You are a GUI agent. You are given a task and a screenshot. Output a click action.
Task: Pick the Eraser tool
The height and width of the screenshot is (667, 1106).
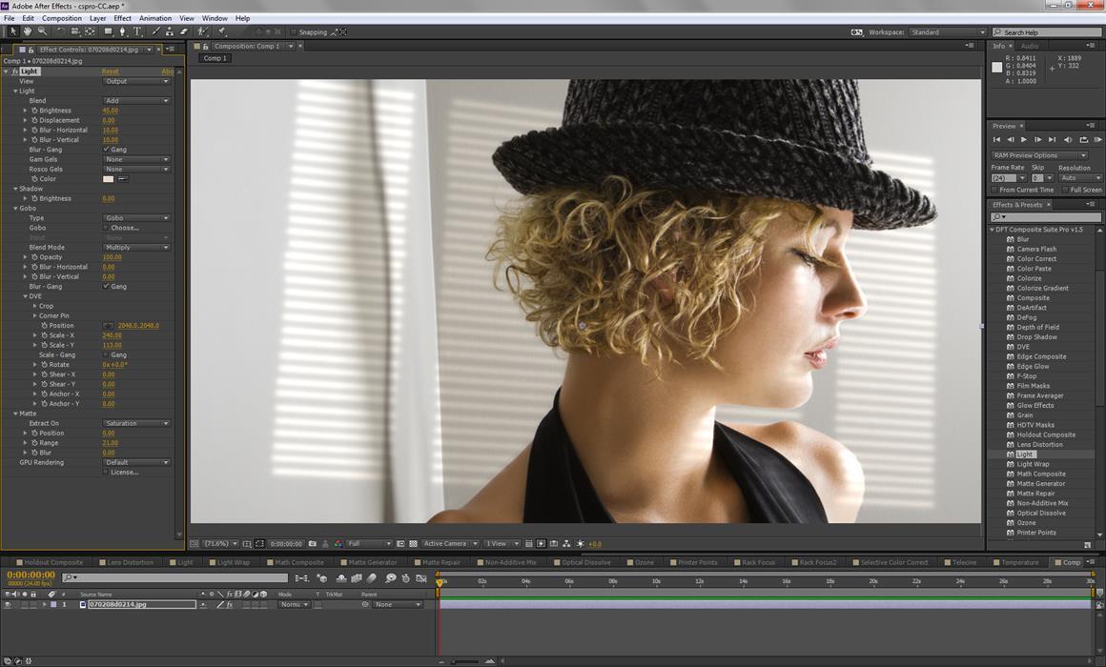click(x=185, y=31)
